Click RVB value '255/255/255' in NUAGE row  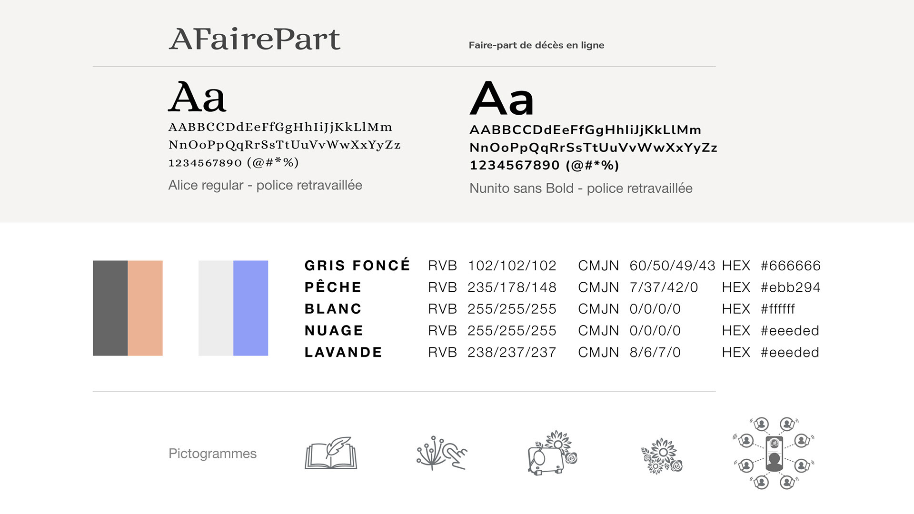click(x=512, y=331)
